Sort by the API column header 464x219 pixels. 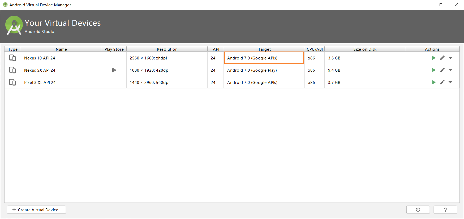point(216,49)
